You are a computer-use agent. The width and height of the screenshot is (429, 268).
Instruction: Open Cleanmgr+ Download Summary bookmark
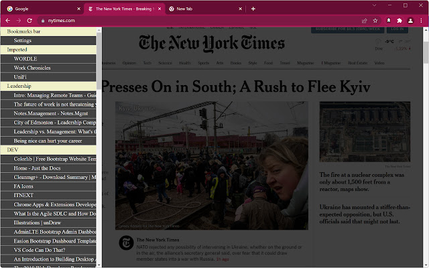[x=48, y=177]
